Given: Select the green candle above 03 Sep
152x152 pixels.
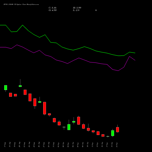Looking at the screenshot, I should 69,127.
